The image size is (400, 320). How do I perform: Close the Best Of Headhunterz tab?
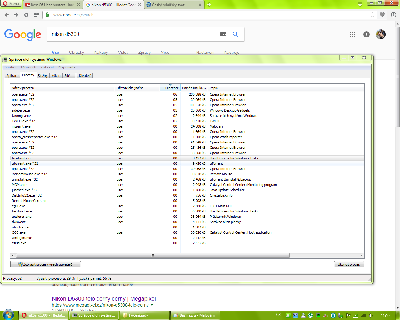point(78,5)
